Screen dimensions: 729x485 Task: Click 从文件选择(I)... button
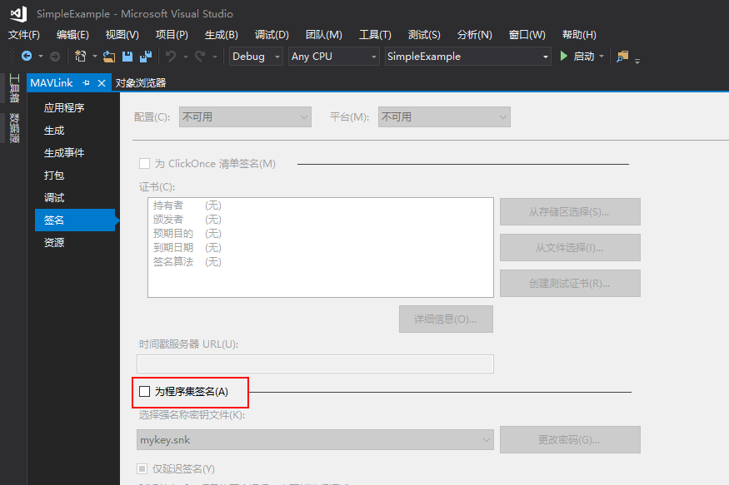pos(570,247)
